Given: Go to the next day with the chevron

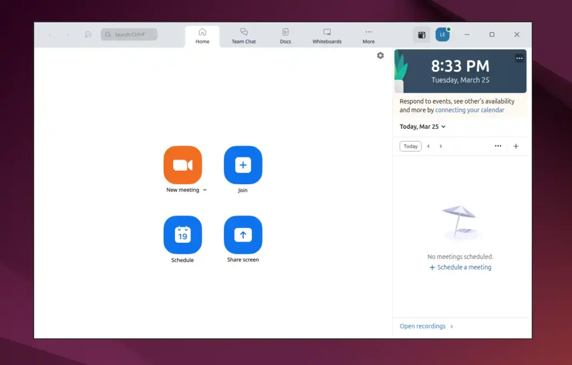Looking at the screenshot, I should coord(441,146).
